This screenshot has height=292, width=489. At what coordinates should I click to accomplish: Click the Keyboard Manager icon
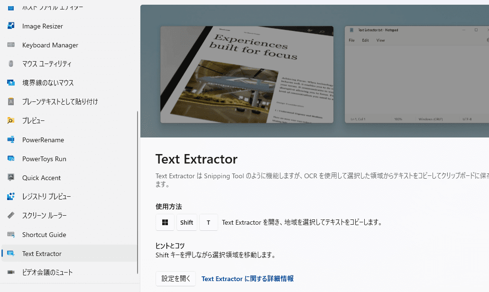click(11, 45)
